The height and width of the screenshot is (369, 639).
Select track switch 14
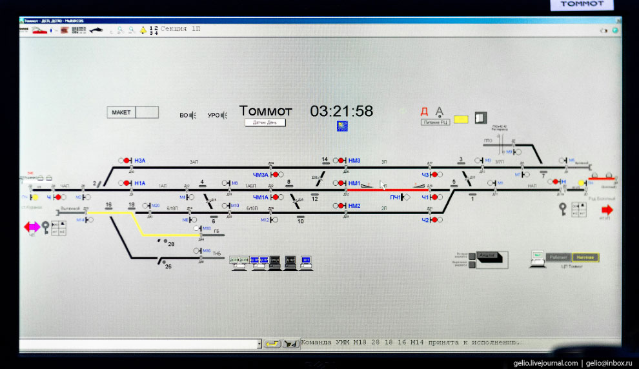[x=325, y=161]
